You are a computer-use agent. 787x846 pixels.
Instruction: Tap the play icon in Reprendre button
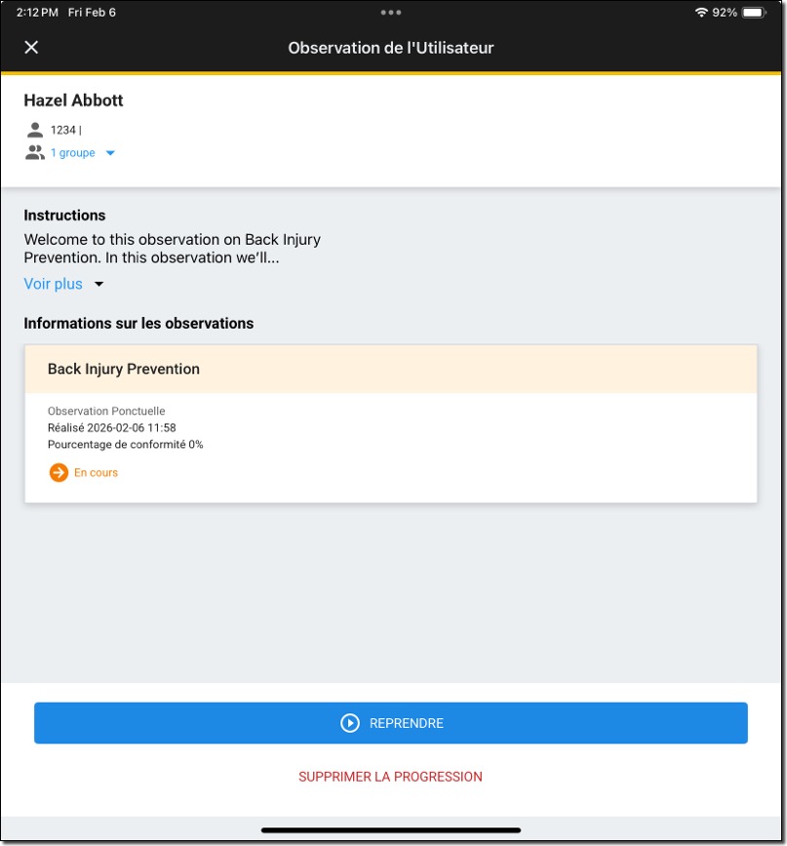point(350,723)
